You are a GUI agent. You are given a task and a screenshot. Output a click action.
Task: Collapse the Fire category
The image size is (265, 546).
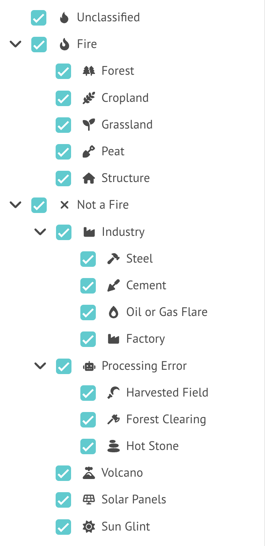(x=15, y=44)
